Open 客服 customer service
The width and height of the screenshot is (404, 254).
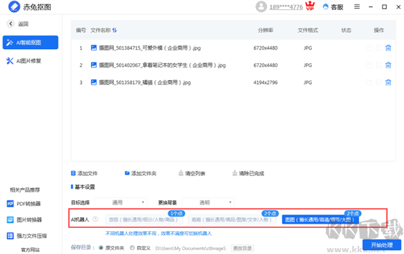click(x=333, y=7)
